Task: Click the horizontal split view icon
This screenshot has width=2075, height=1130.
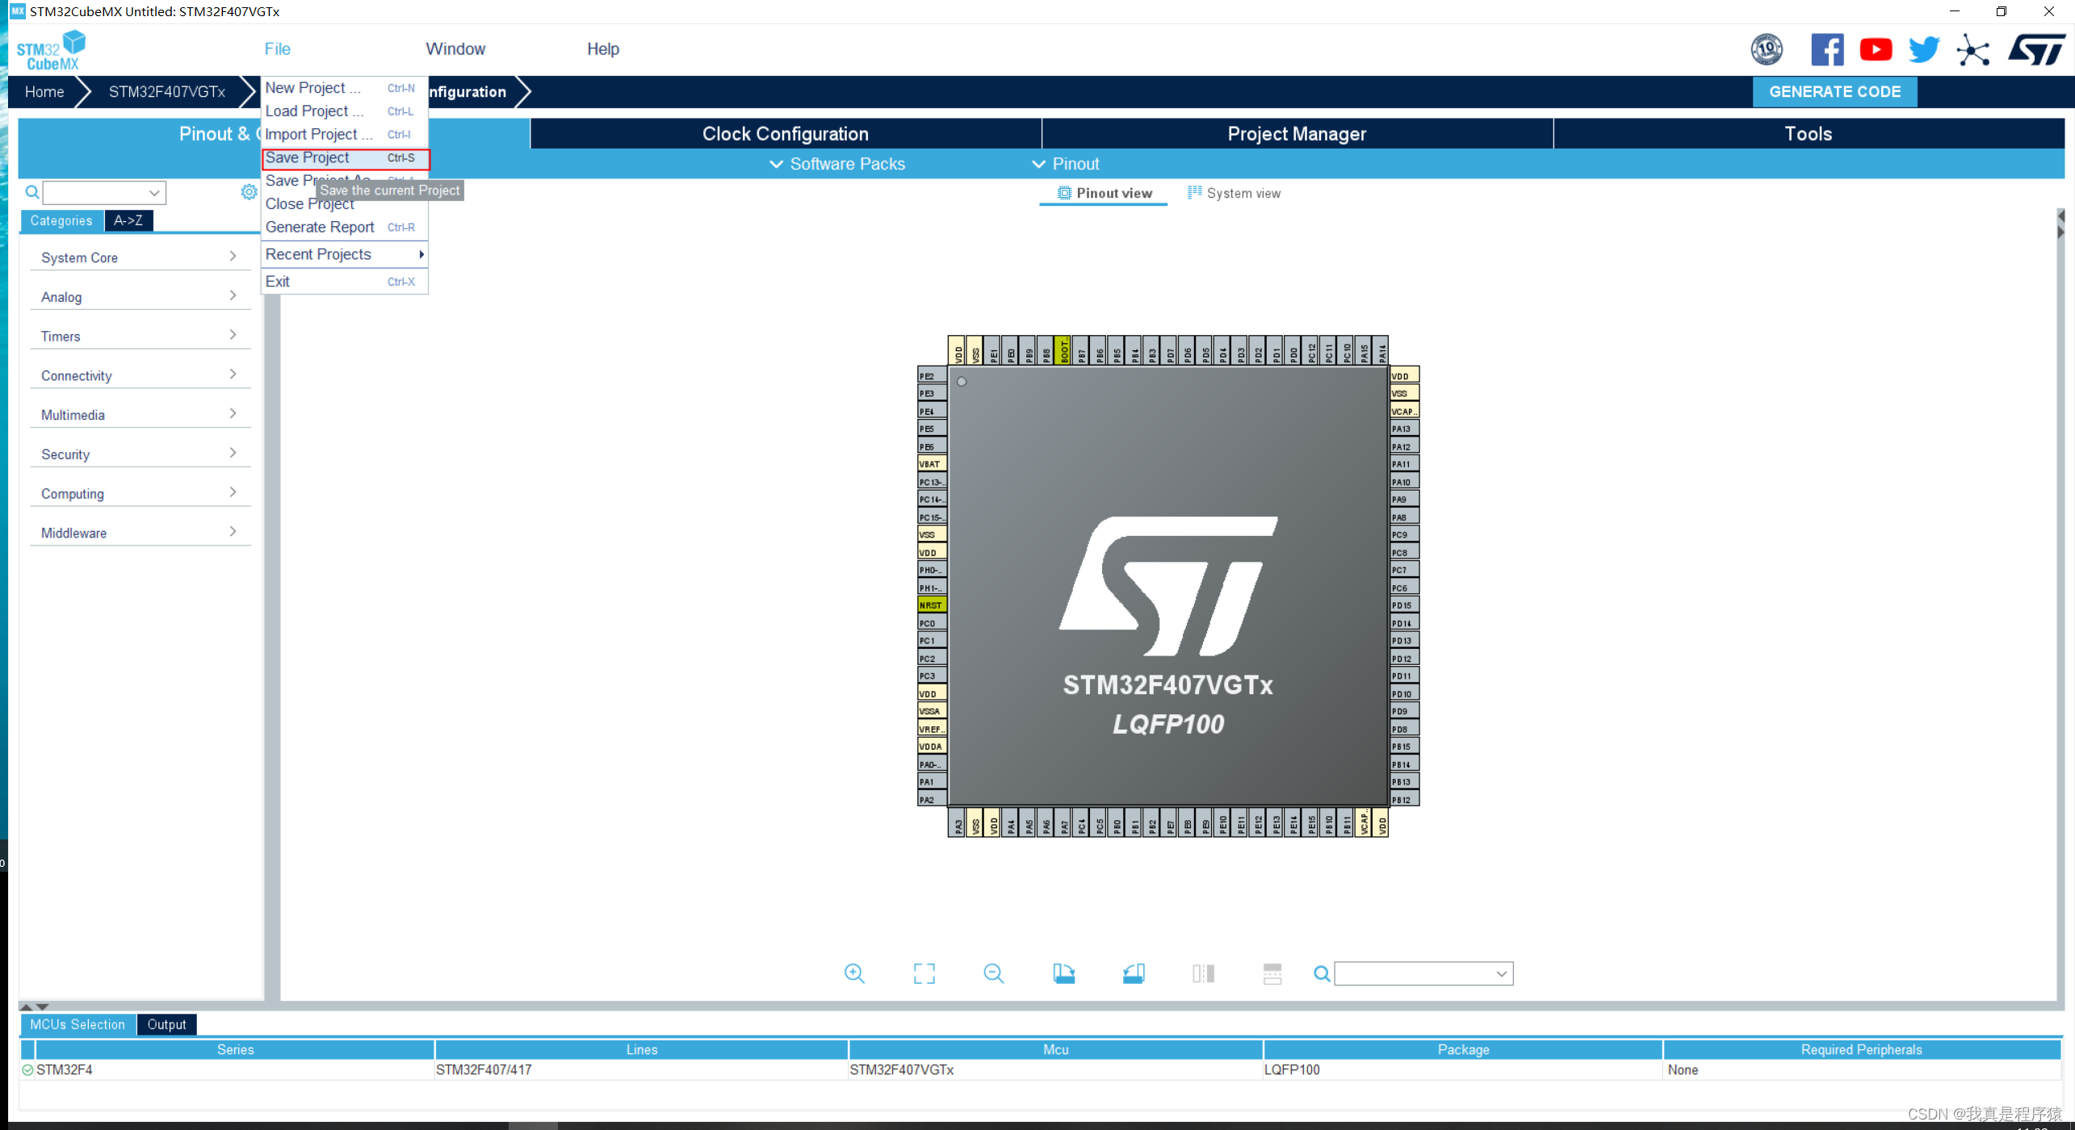Action: click(x=1272, y=973)
